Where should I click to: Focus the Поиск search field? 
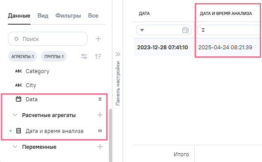[x=48, y=39]
